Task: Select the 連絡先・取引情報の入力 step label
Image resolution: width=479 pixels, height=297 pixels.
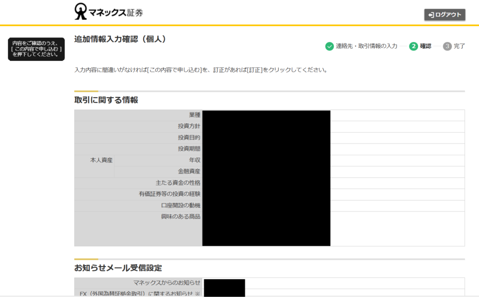Action: click(366, 46)
